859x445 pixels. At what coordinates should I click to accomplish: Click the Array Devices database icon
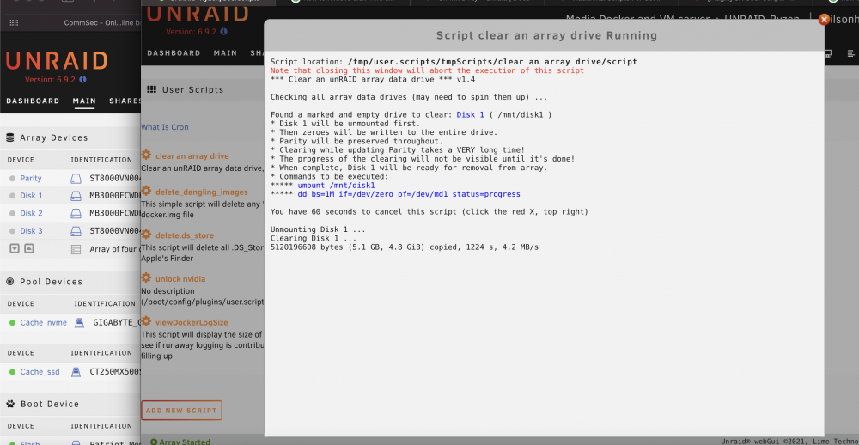(10, 137)
